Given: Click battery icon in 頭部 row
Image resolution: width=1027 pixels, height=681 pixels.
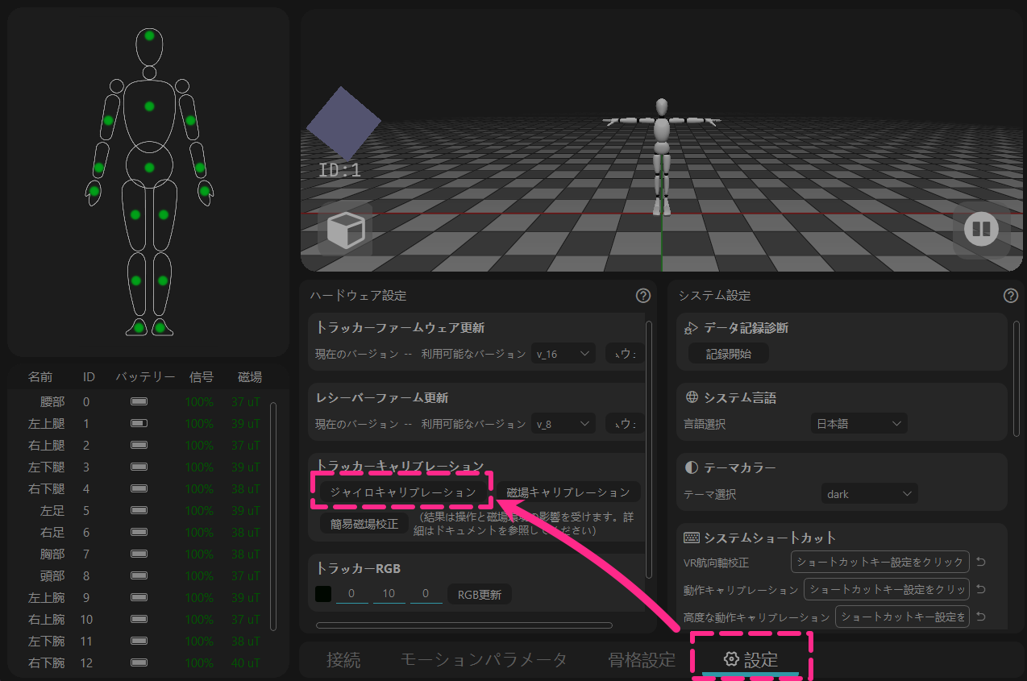Looking at the screenshot, I should [139, 575].
